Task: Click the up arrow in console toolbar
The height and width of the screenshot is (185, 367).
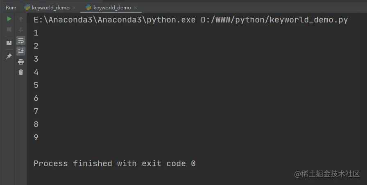Action: 21,19
